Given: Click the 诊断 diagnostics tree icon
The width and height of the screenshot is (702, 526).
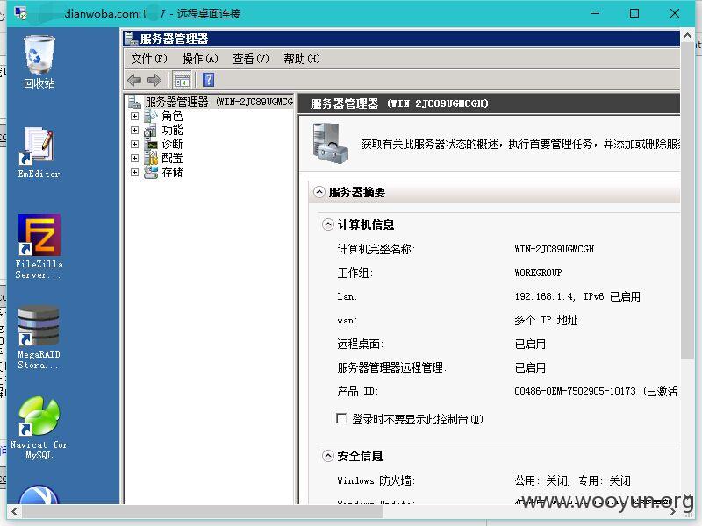Looking at the screenshot, I should tap(151, 144).
